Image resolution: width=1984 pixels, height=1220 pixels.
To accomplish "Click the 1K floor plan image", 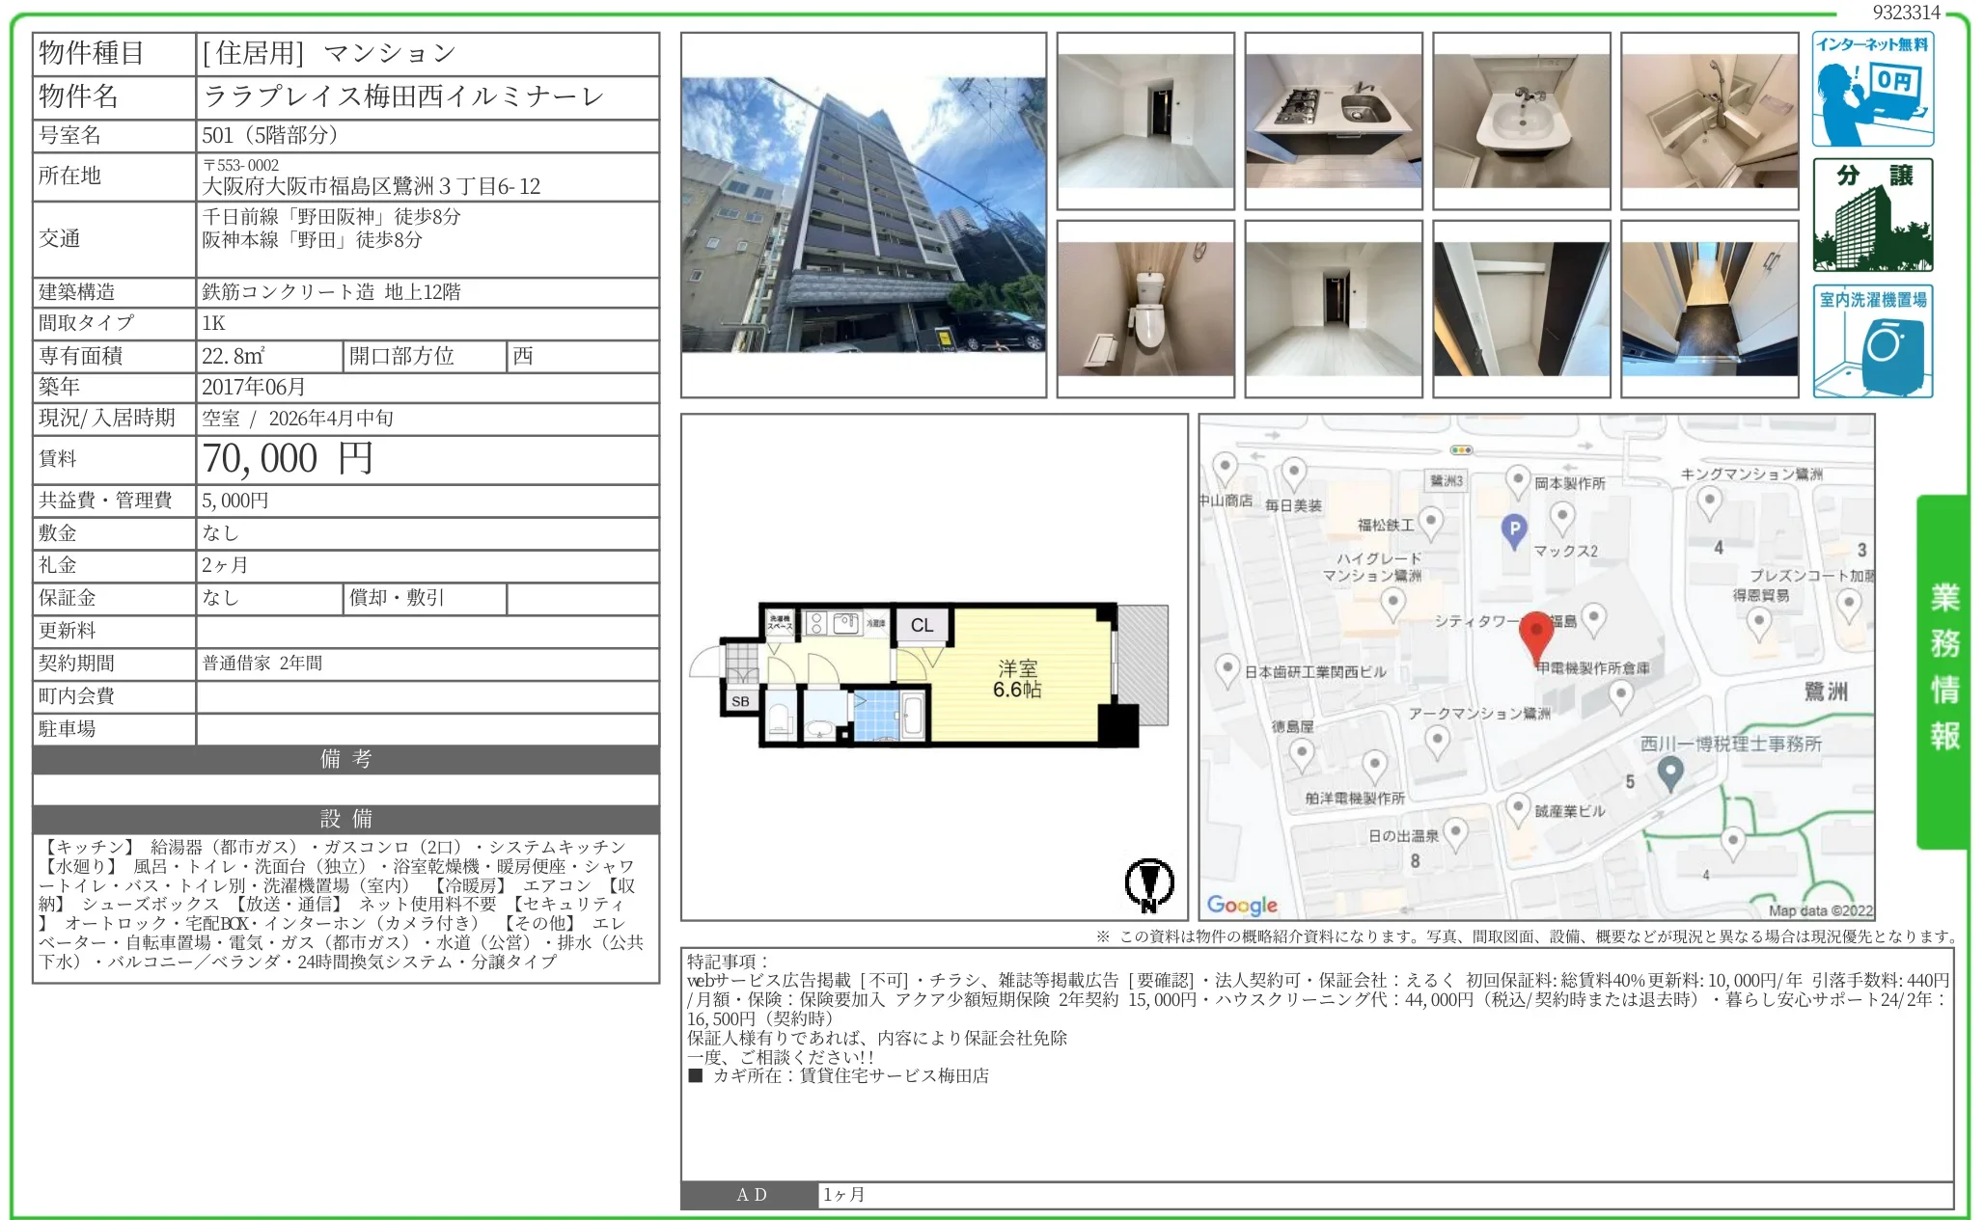I will pos(931,675).
